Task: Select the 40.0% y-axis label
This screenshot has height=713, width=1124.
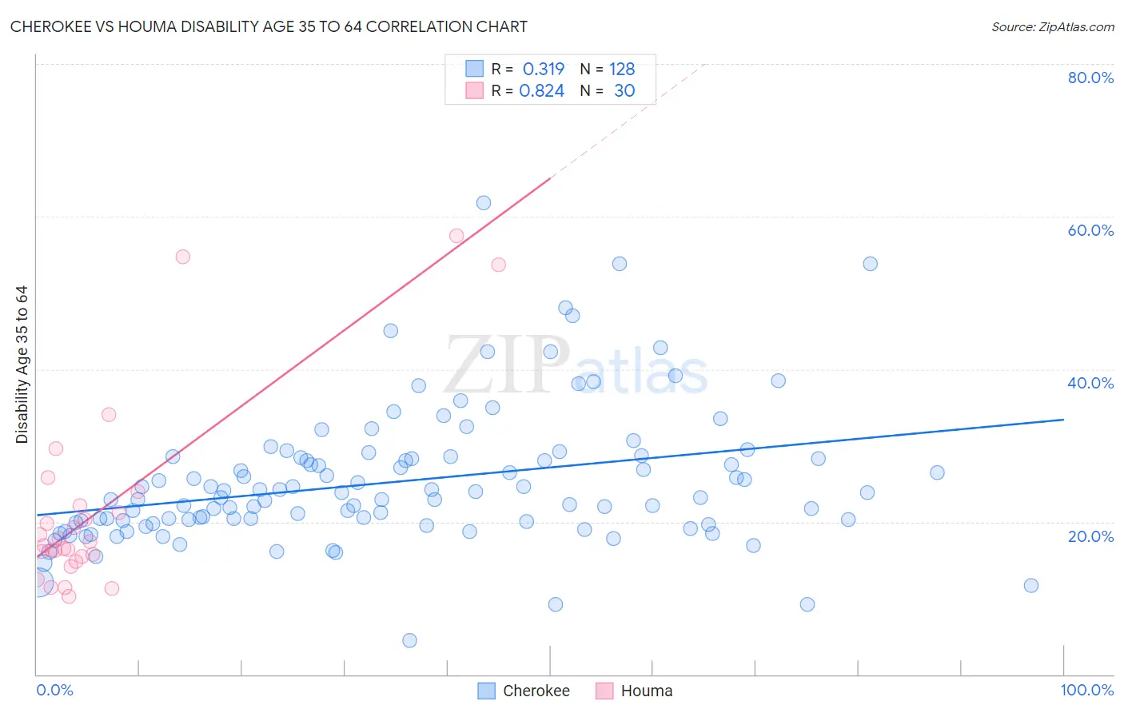Action: [1090, 383]
